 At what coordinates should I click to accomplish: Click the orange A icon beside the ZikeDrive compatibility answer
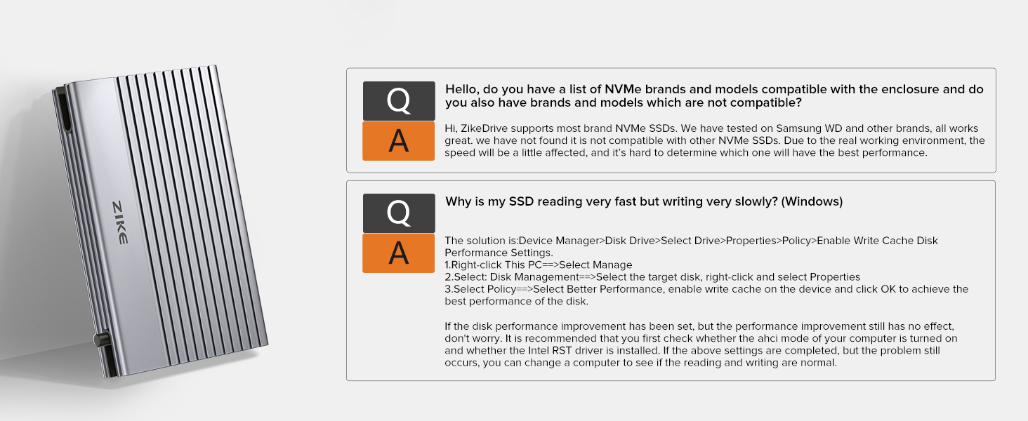click(x=398, y=141)
